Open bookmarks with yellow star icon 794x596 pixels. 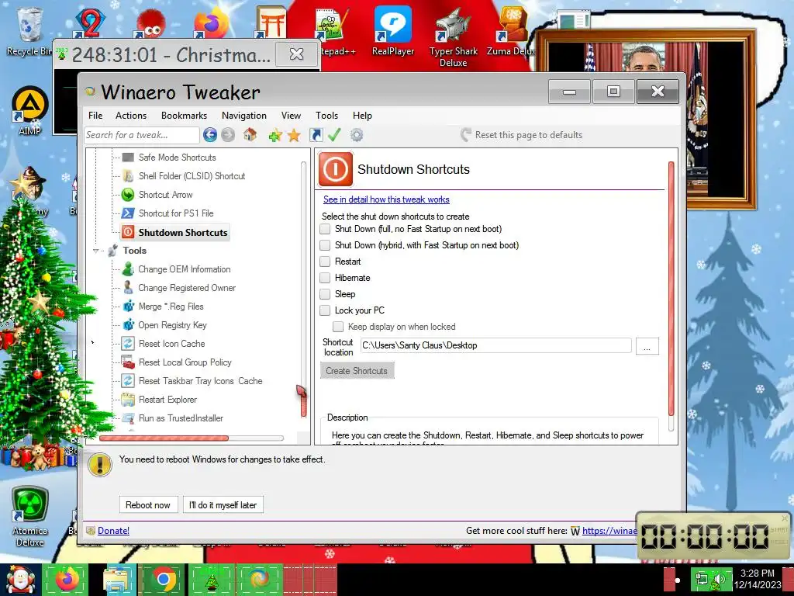[x=294, y=135]
